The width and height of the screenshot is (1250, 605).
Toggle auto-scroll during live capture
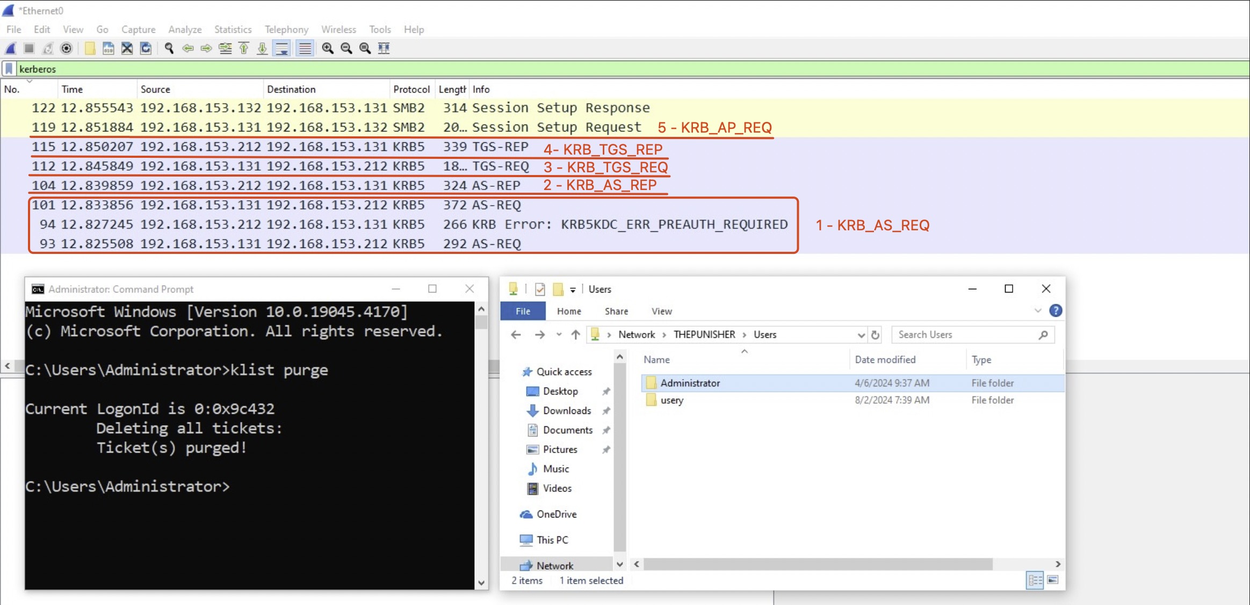[x=281, y=49]
